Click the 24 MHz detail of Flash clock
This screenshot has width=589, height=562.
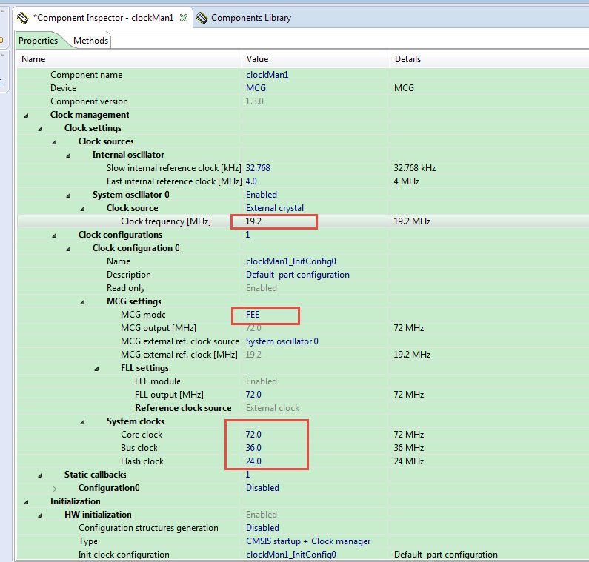pos(409,461)
